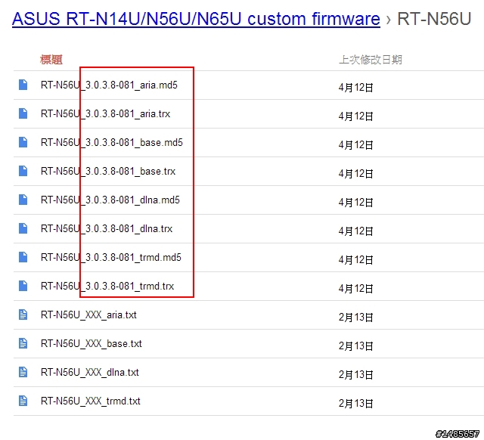Open RT-N56U_3.0.3.8-081_trmd.trx firmware file
The width and height of the screenshot is (484, 440).
[x=107, y=286]
